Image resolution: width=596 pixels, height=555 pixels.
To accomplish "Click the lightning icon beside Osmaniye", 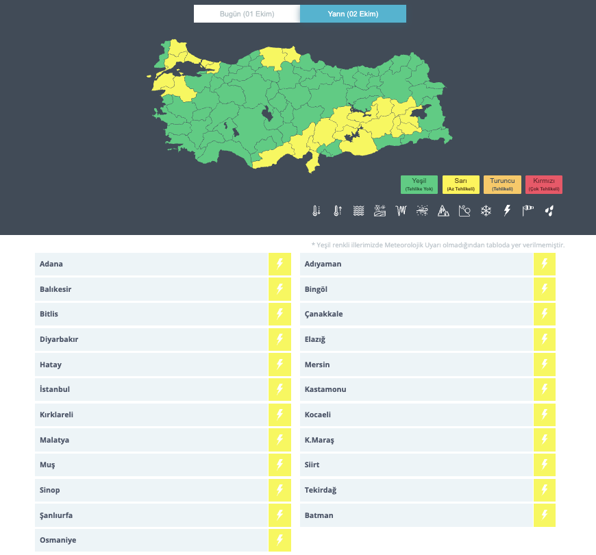I will 280,540.
